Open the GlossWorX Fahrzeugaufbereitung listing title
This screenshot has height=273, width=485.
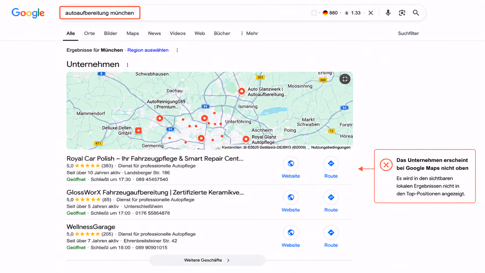[x=155, y=192]
